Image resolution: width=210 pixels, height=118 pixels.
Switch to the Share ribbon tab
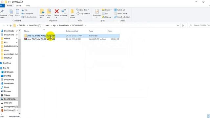19,6
